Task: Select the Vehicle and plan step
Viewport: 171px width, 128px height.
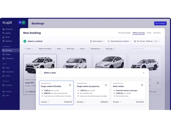Action: coord(139,33)
